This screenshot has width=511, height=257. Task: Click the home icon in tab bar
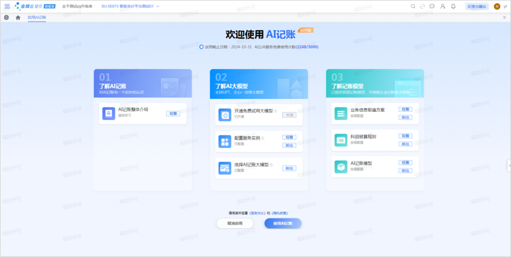[18, 17]
